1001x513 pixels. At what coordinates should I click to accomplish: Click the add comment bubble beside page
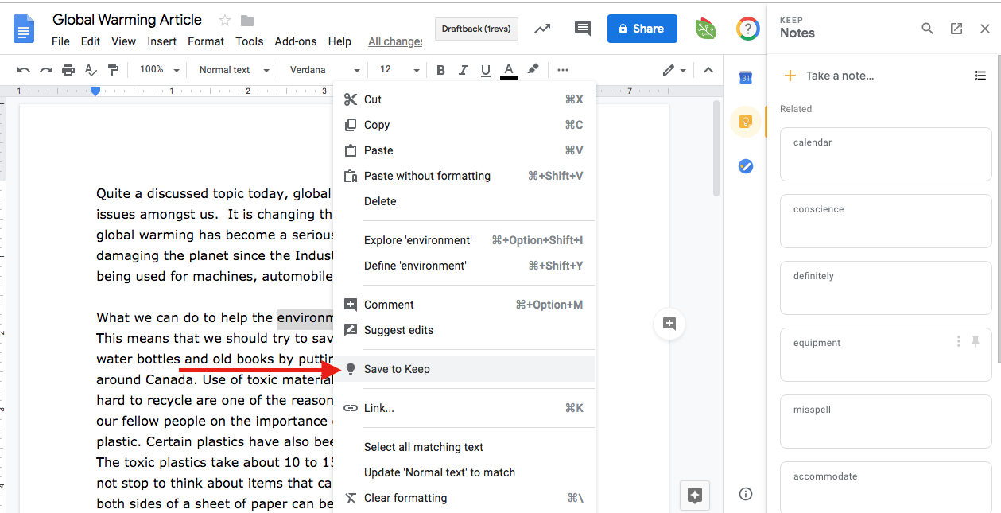(x=669, y=324)
